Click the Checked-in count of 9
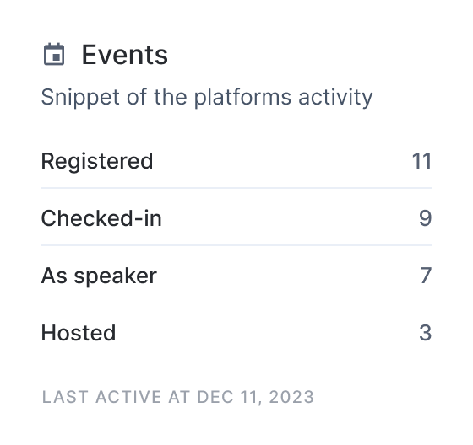The height and width of the screenshot is (445, 473). (x=426, y=218)
